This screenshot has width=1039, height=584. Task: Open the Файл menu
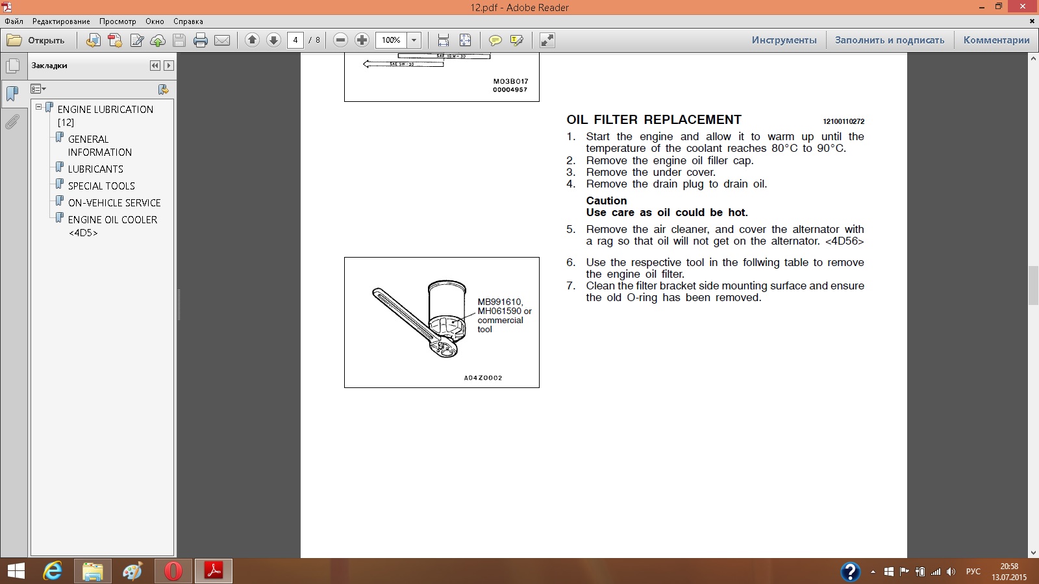tap(14, 21)
